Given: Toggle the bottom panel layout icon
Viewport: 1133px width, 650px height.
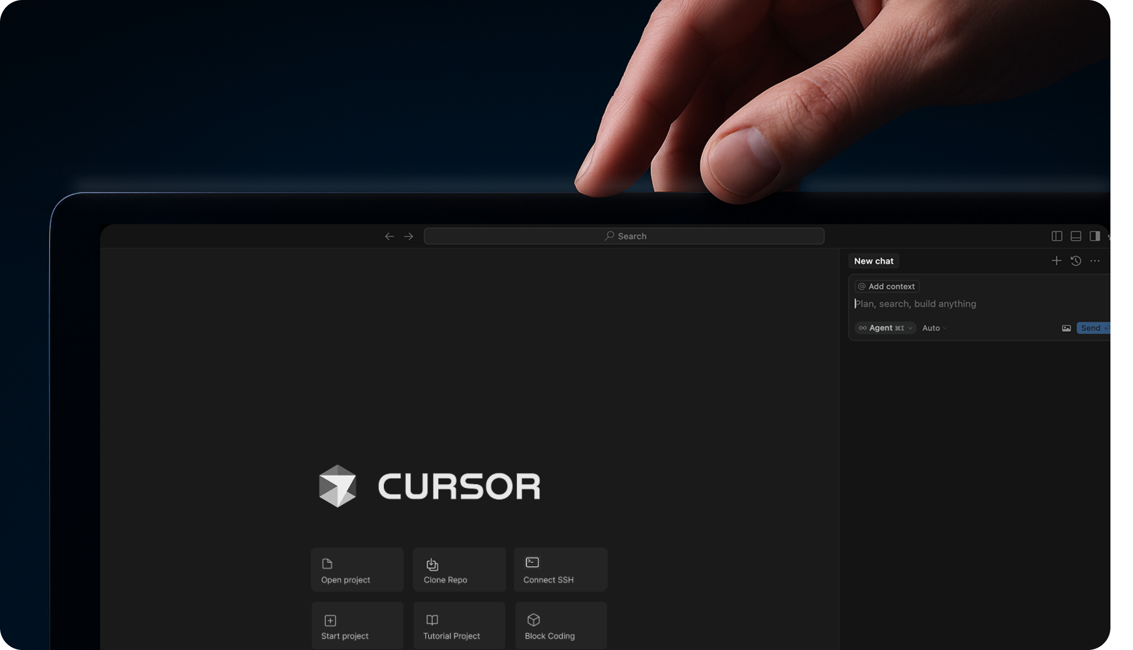Looking at the screenshot, I should [1076, 236].
